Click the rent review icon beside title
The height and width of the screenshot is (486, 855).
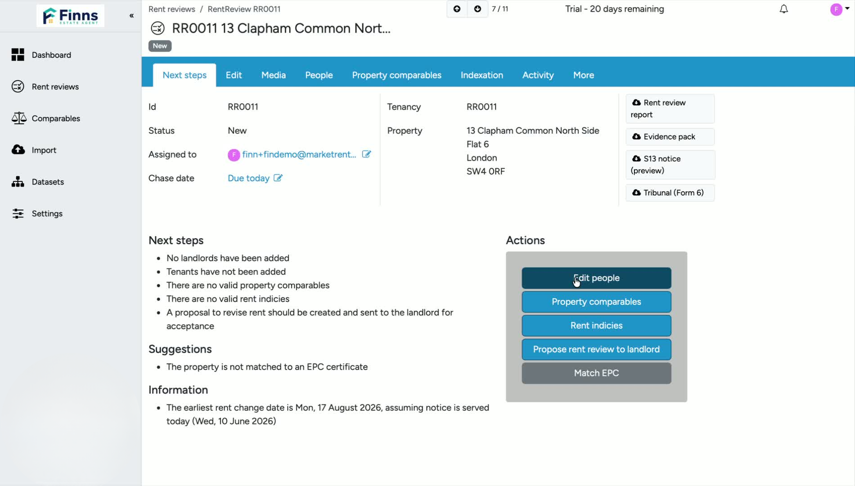pos(157,28)
